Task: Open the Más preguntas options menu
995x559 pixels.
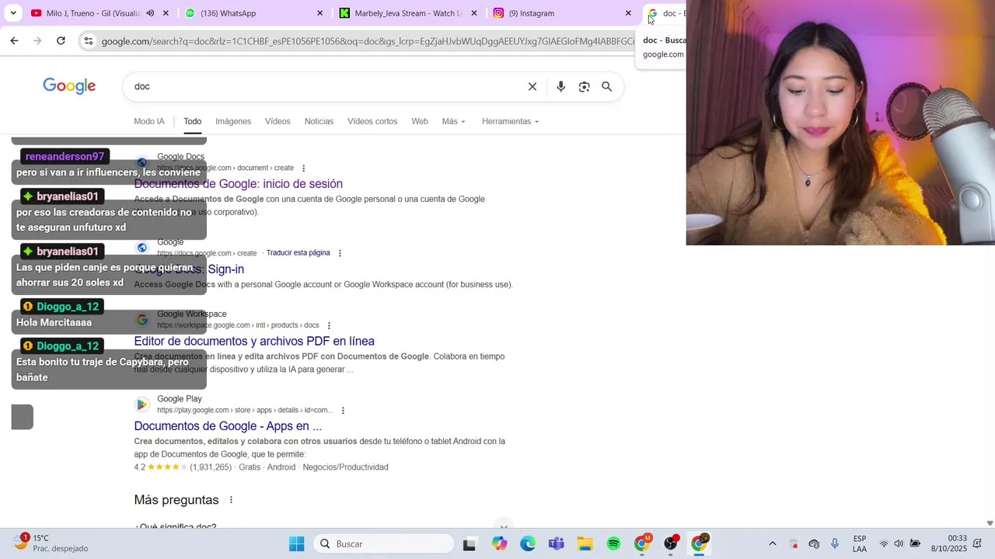Action: pos(231,500)
